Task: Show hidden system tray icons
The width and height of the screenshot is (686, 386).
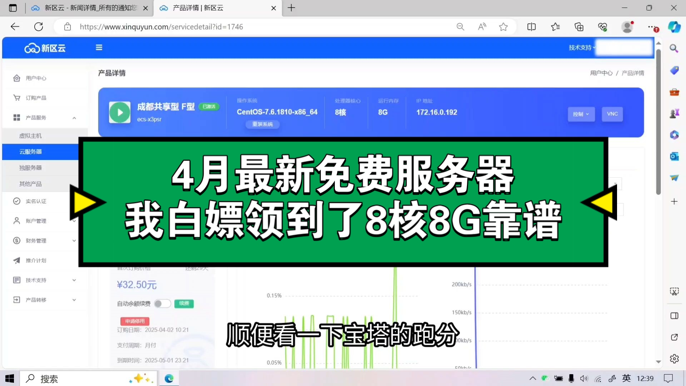Action: tap(533, 378)
